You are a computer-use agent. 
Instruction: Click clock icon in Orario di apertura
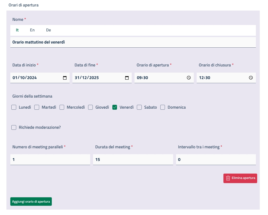pyautogui.click(x=189, y=78)
